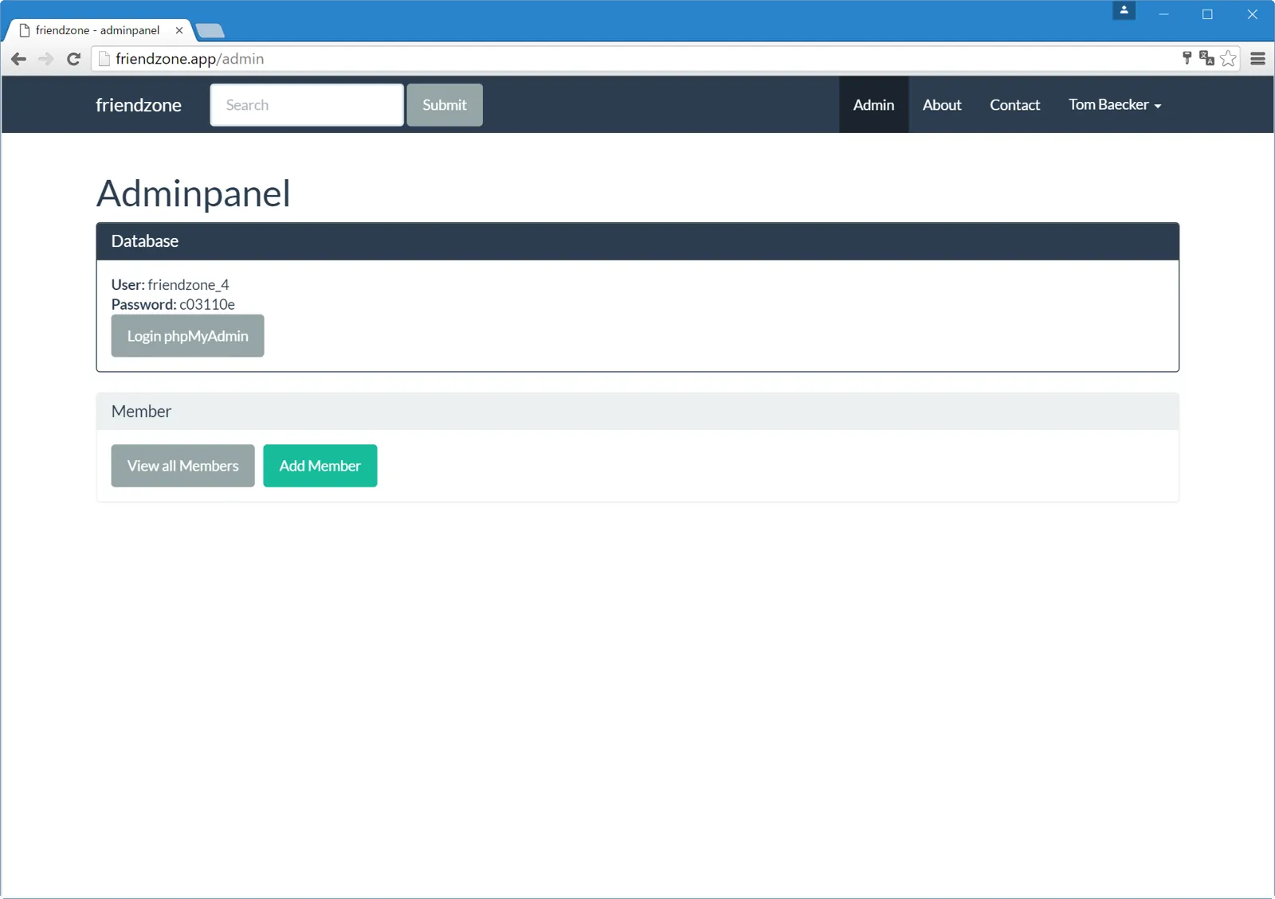Click Login phpMyAdmin button
1275x899 pixels.
coord(187,336)
